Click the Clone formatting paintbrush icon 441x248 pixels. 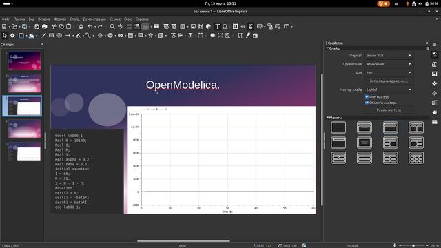[81, 26]
